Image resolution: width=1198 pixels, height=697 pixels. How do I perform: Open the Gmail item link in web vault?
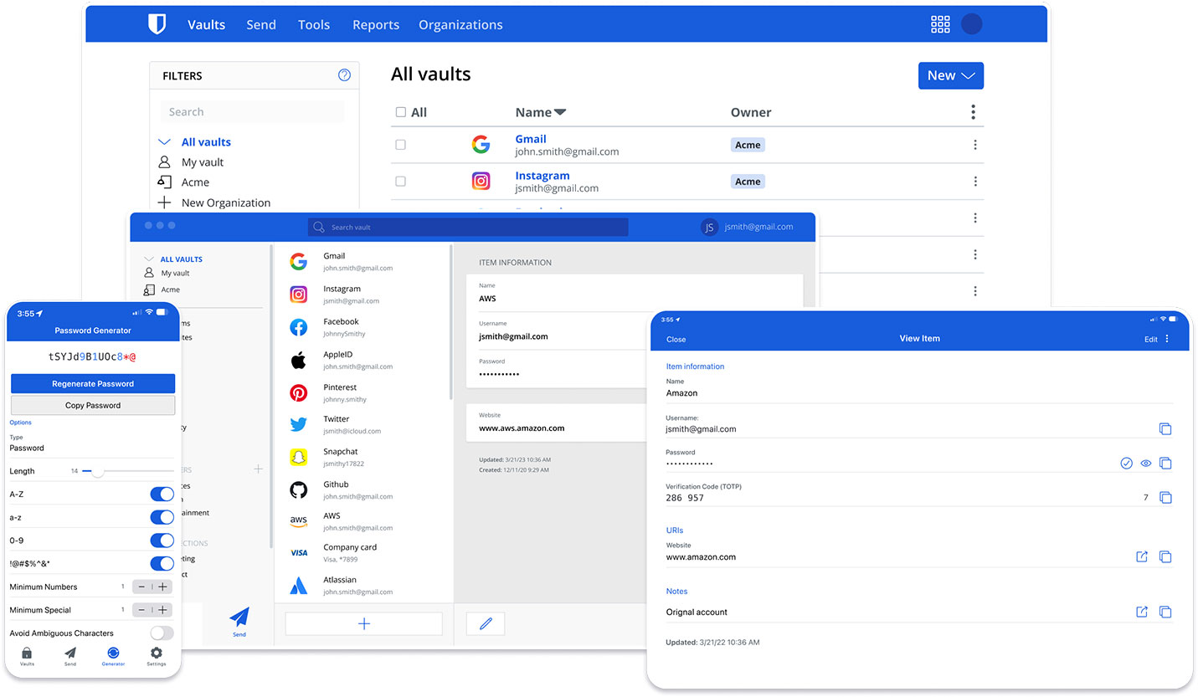tap(531, 139)
